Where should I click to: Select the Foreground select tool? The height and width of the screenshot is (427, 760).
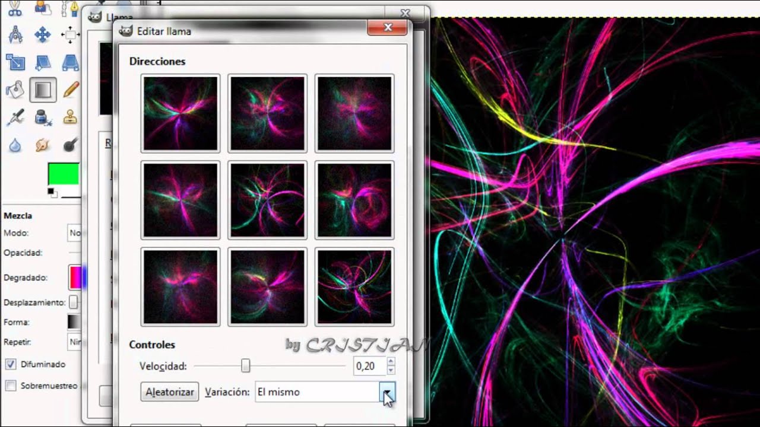click(x=43, y=7)
